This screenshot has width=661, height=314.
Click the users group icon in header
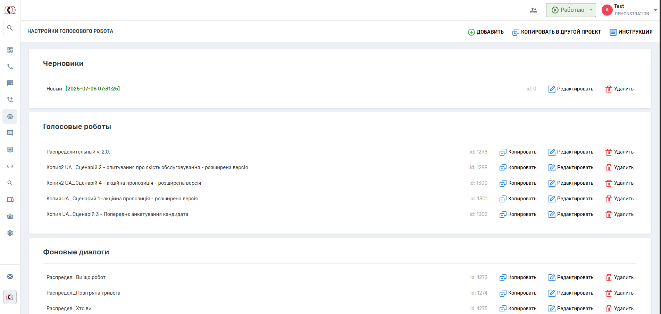click(534, 10)
